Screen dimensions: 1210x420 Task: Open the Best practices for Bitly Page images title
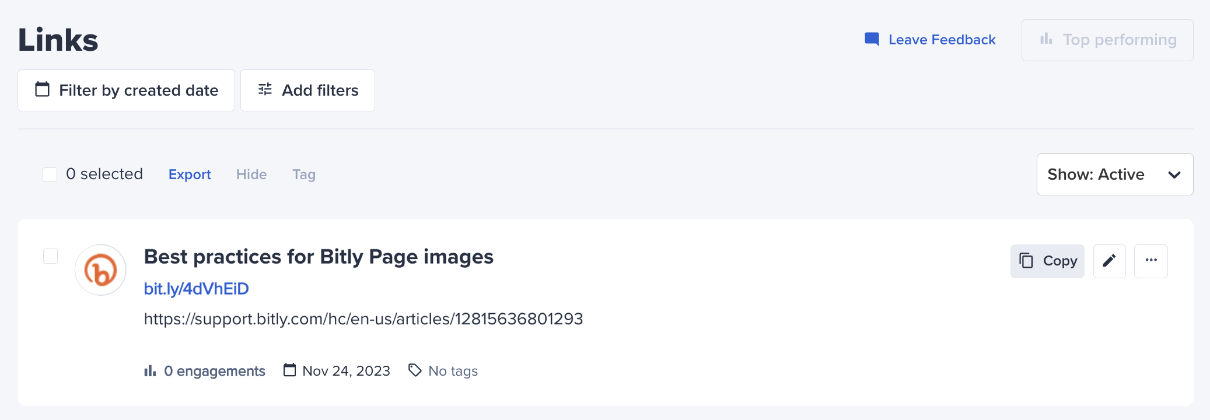(x=319, y=257)
